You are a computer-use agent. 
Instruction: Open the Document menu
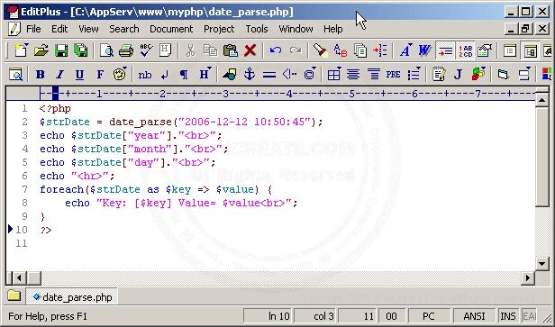(x=171, y=29)
